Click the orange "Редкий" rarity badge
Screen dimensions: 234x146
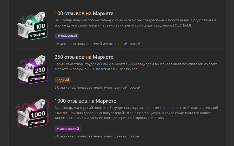point(63,80)
